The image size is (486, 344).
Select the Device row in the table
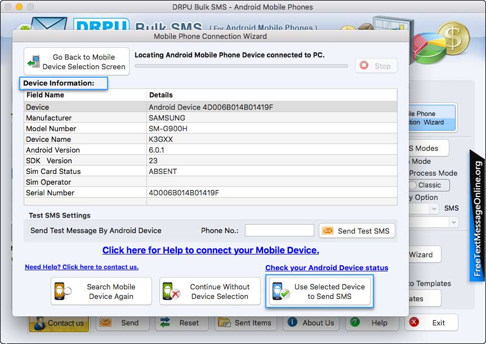211,107
